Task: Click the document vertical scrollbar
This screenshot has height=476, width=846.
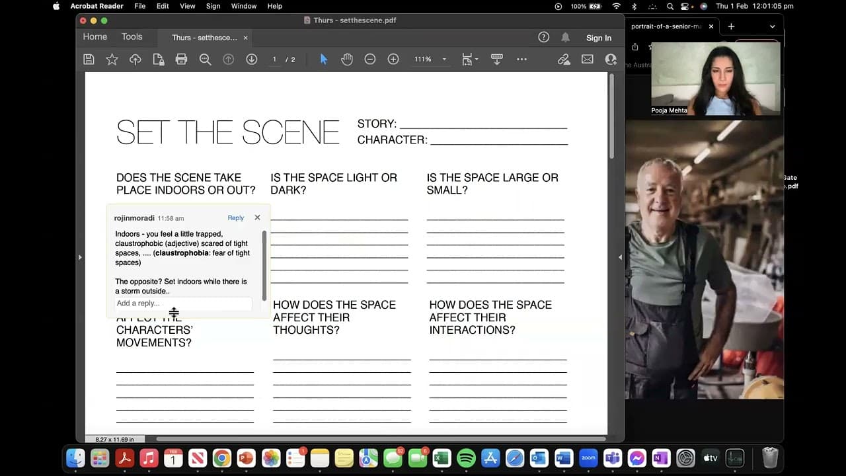Action: click(x=611, y=116)
